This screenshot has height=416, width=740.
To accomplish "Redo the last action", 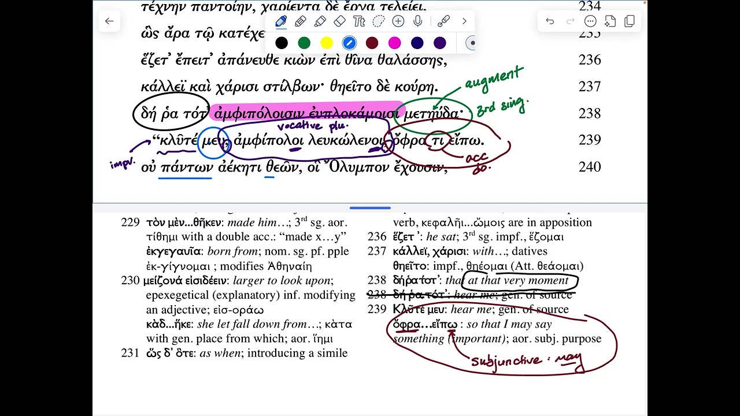I will (x=571, y=21).
